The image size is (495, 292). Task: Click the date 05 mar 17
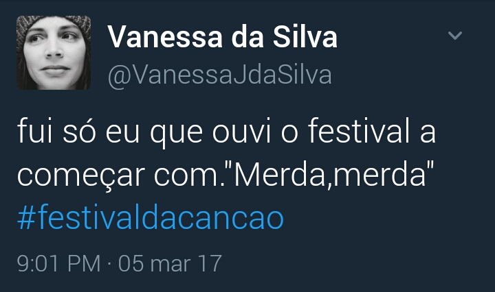point(170,263)
